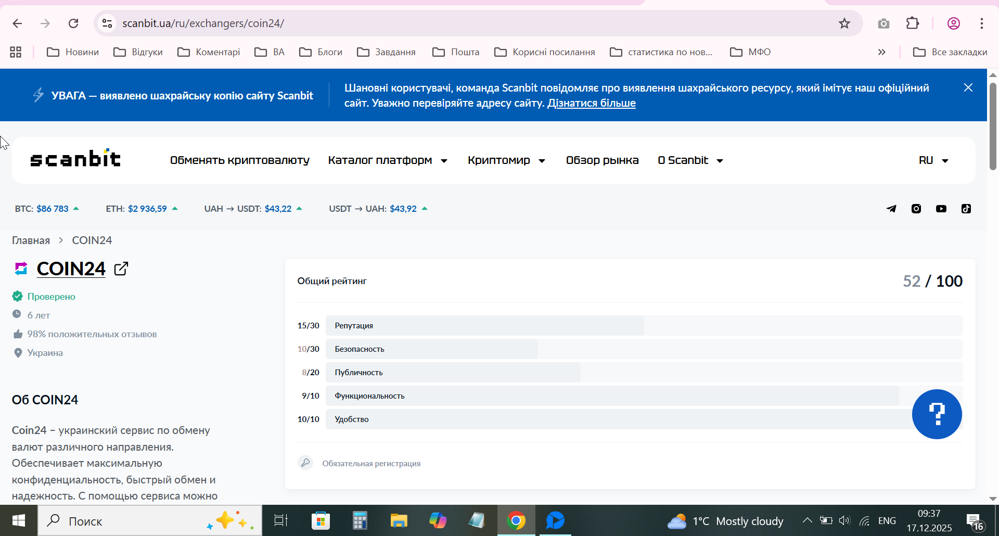Open the notifications center icon
999x536 pixels.
[x=975, y=521]
